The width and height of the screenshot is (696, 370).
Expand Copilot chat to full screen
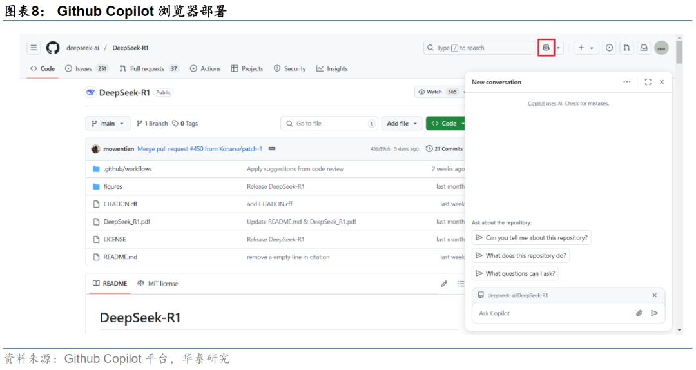point(648,82)
